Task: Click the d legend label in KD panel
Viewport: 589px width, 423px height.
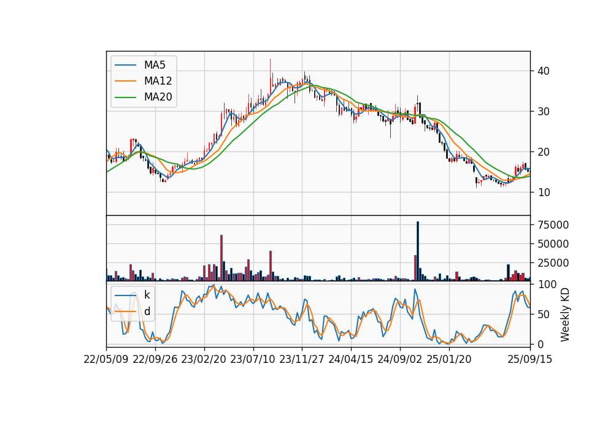Action: [x=147, y=311]
